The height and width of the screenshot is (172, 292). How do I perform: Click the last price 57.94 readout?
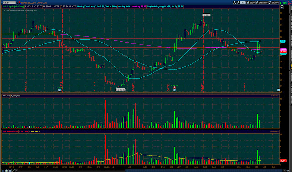tap(283, 3)
